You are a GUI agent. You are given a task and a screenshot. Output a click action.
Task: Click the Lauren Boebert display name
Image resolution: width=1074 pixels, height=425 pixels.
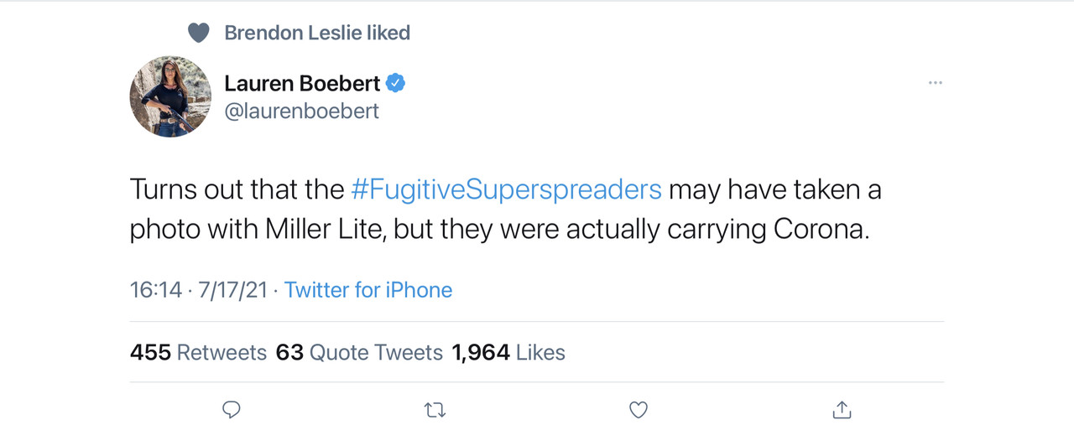pyautogui.click(x=302, y=83)
